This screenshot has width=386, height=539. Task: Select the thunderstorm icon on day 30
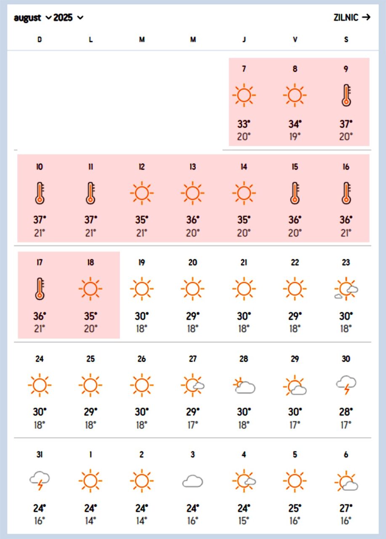click(346, 385)
